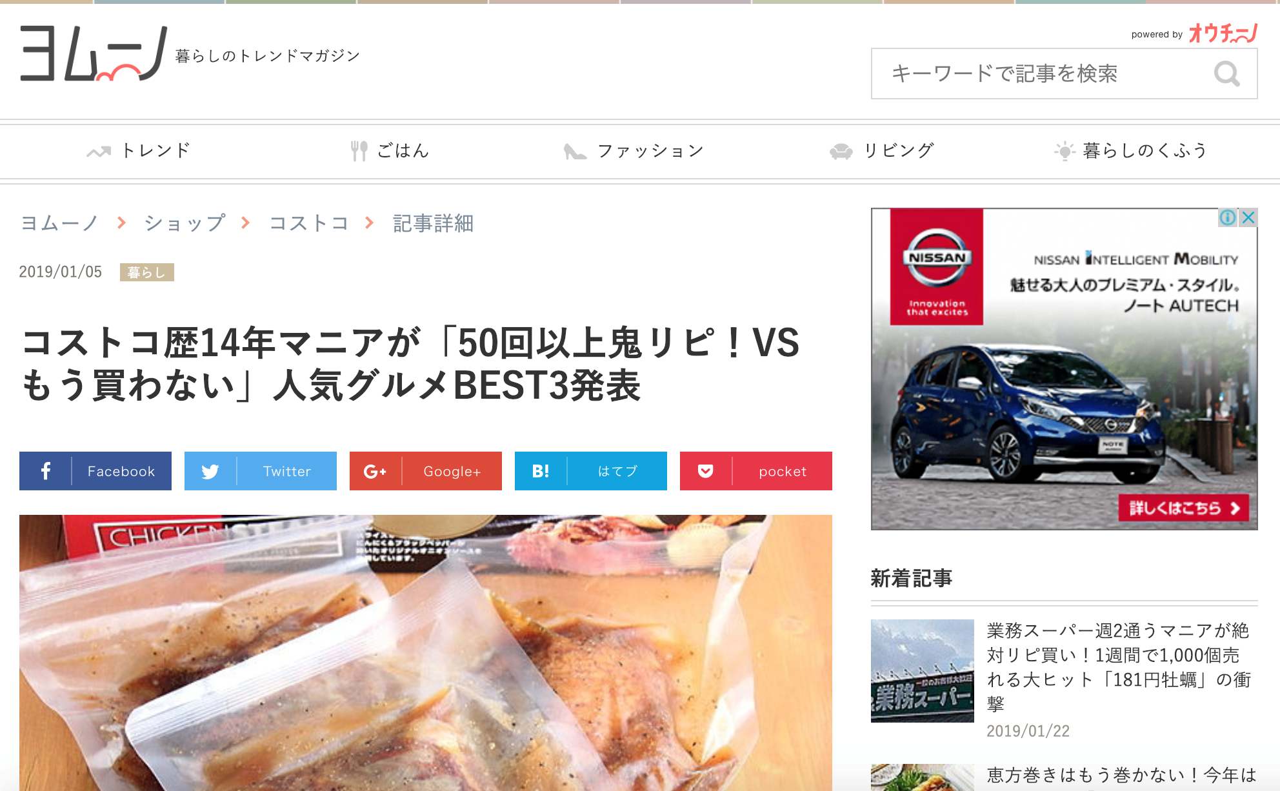
Task: Close the Nissan advertisement
Action: [1248, 217]
